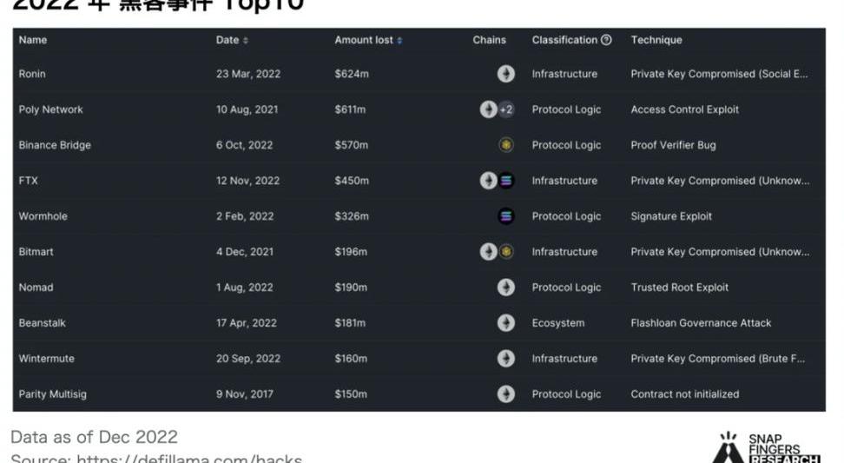This screenshot has width=844, height=463.
Task: Click the +2 chains badge for Poly Network
Action: pyautogui.click(x=506, y=110)
